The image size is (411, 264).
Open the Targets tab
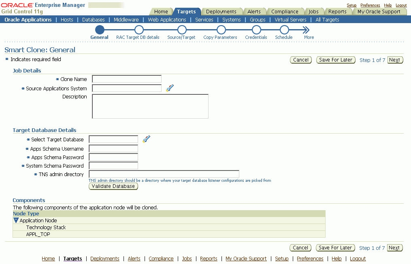tap(186, 11)
